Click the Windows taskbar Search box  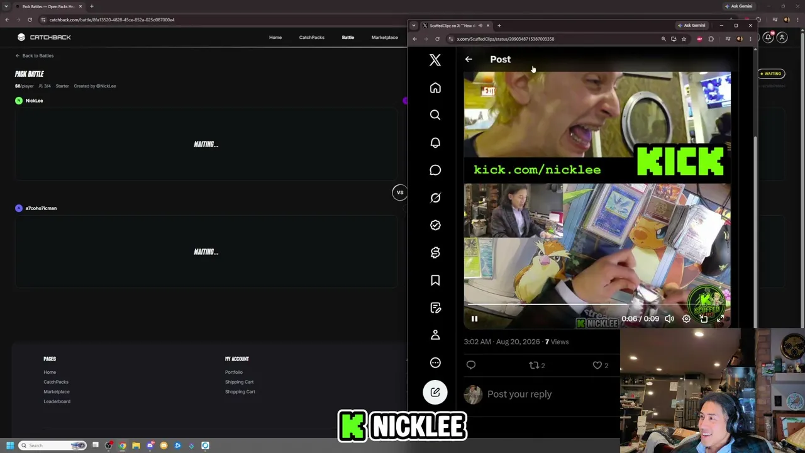(x=52, y=445)
